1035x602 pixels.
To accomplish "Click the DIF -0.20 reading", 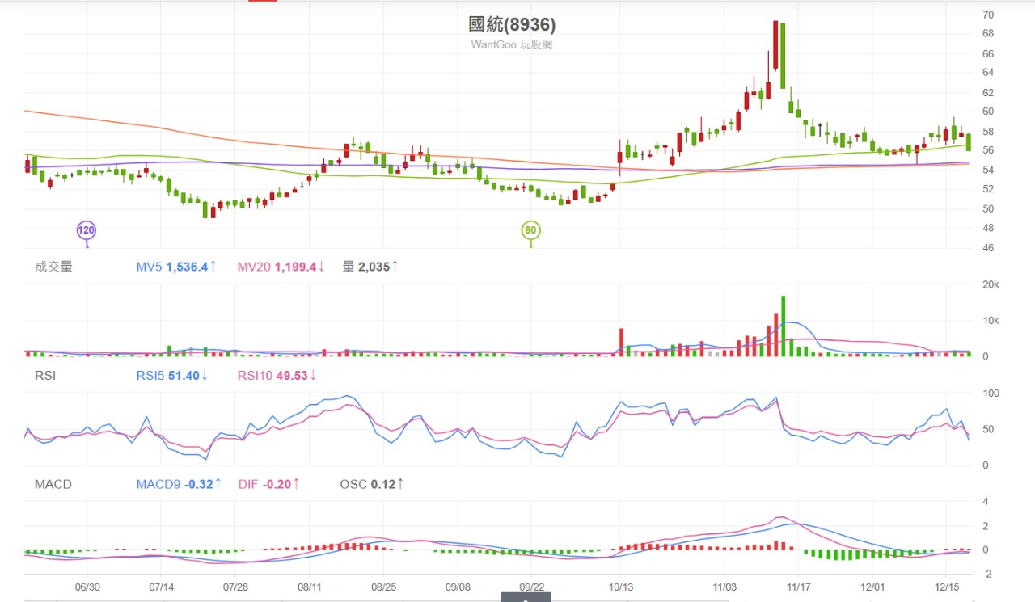I will (270, 484).
